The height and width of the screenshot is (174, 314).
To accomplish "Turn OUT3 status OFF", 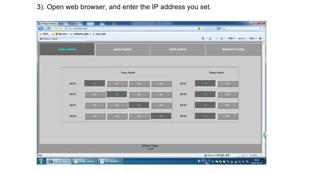I will [x=227, y=105].
